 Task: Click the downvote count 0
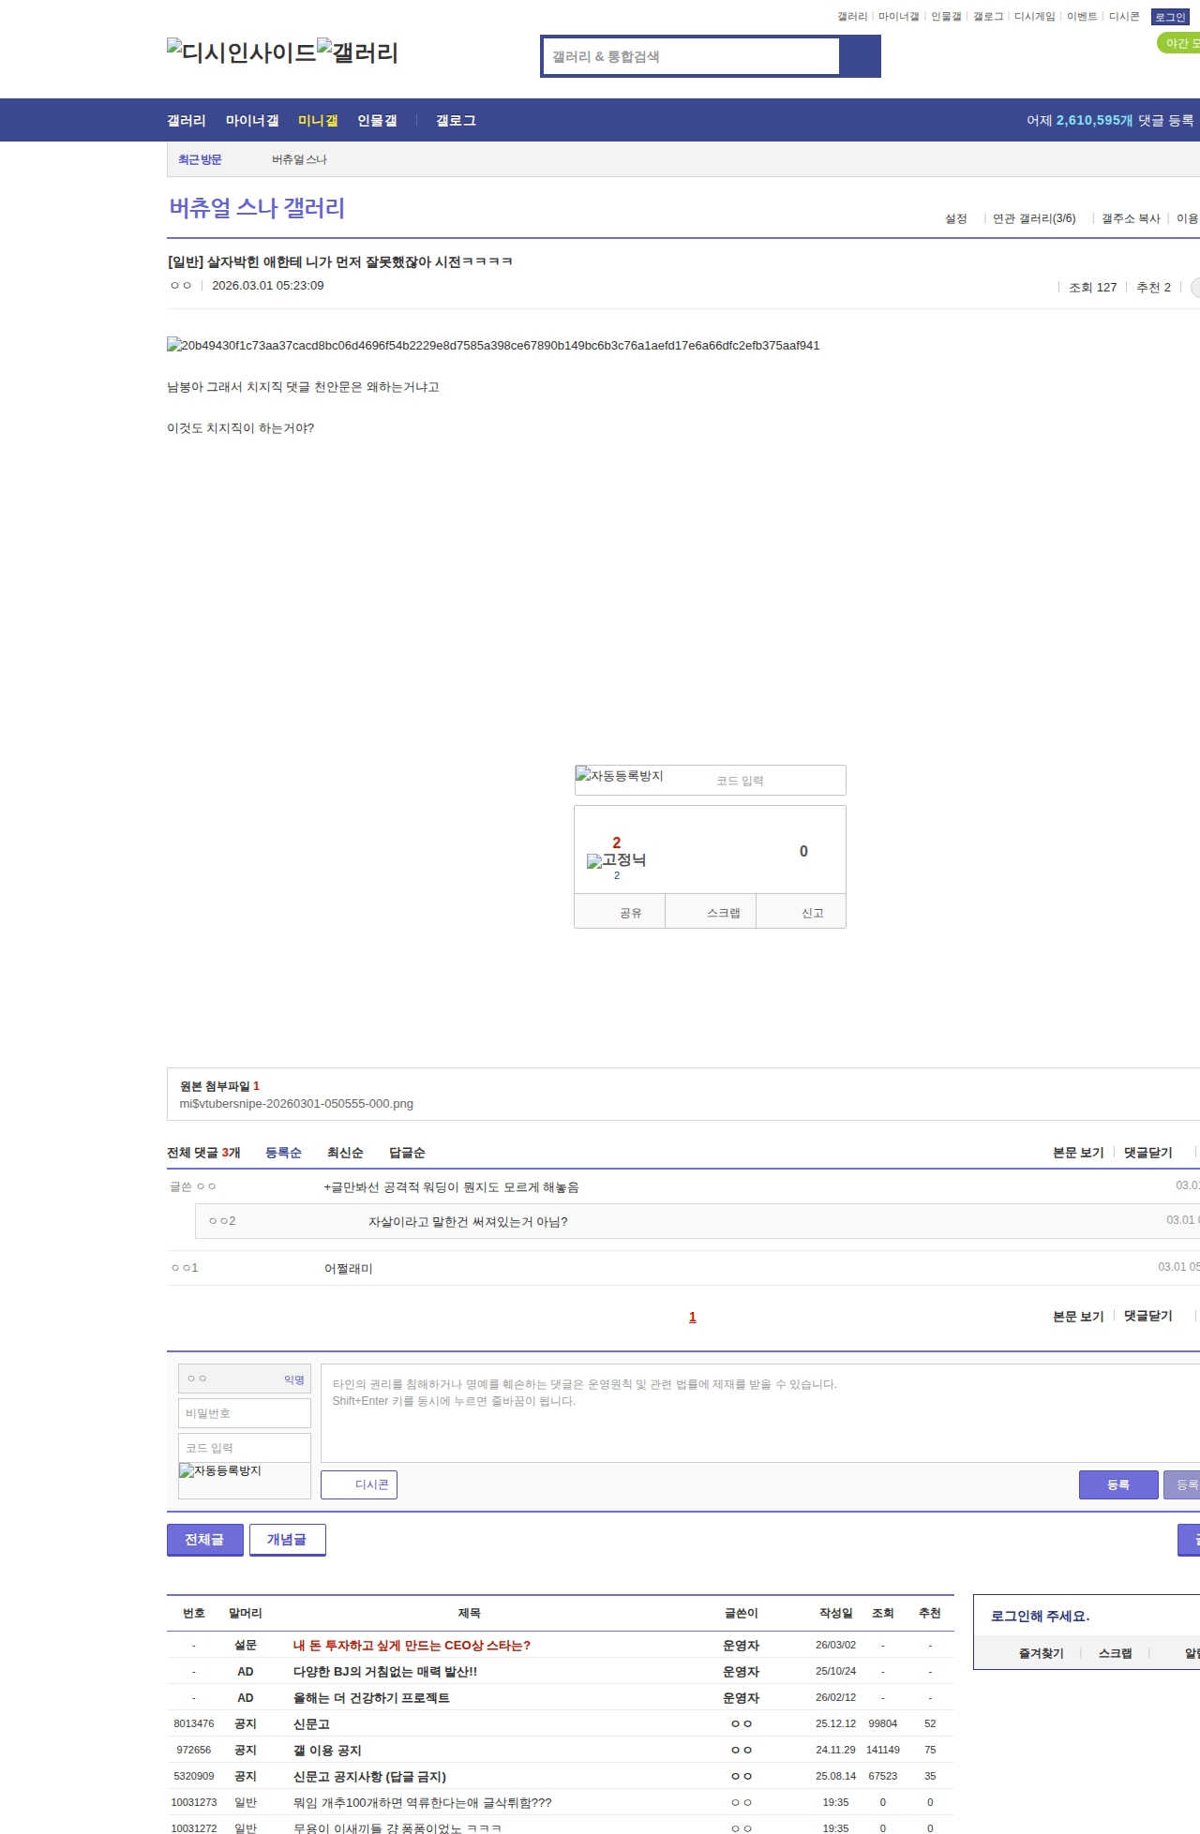(x=803, y=851)
